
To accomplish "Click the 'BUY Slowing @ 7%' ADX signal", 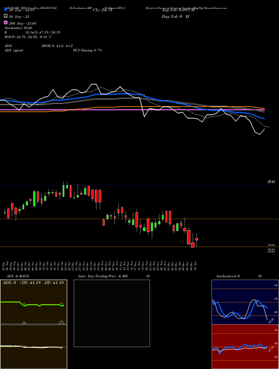I will pyautogui.click(x=88, y=50).
